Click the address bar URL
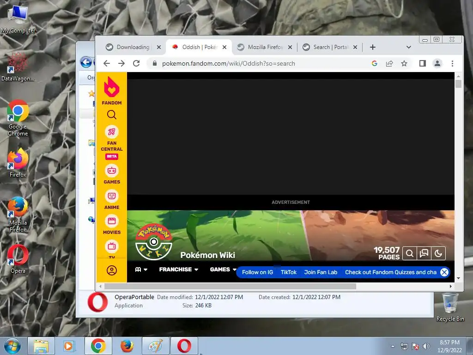The width and height of the screenshot is (473, 355). [228, 63]
